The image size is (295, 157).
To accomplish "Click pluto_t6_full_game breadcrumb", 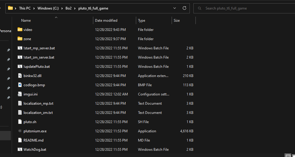I will [x=93, y=8].
